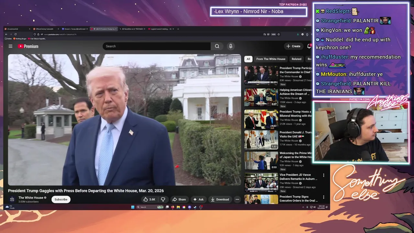Open Visits the UAE video thumbnail

point(261,140)
